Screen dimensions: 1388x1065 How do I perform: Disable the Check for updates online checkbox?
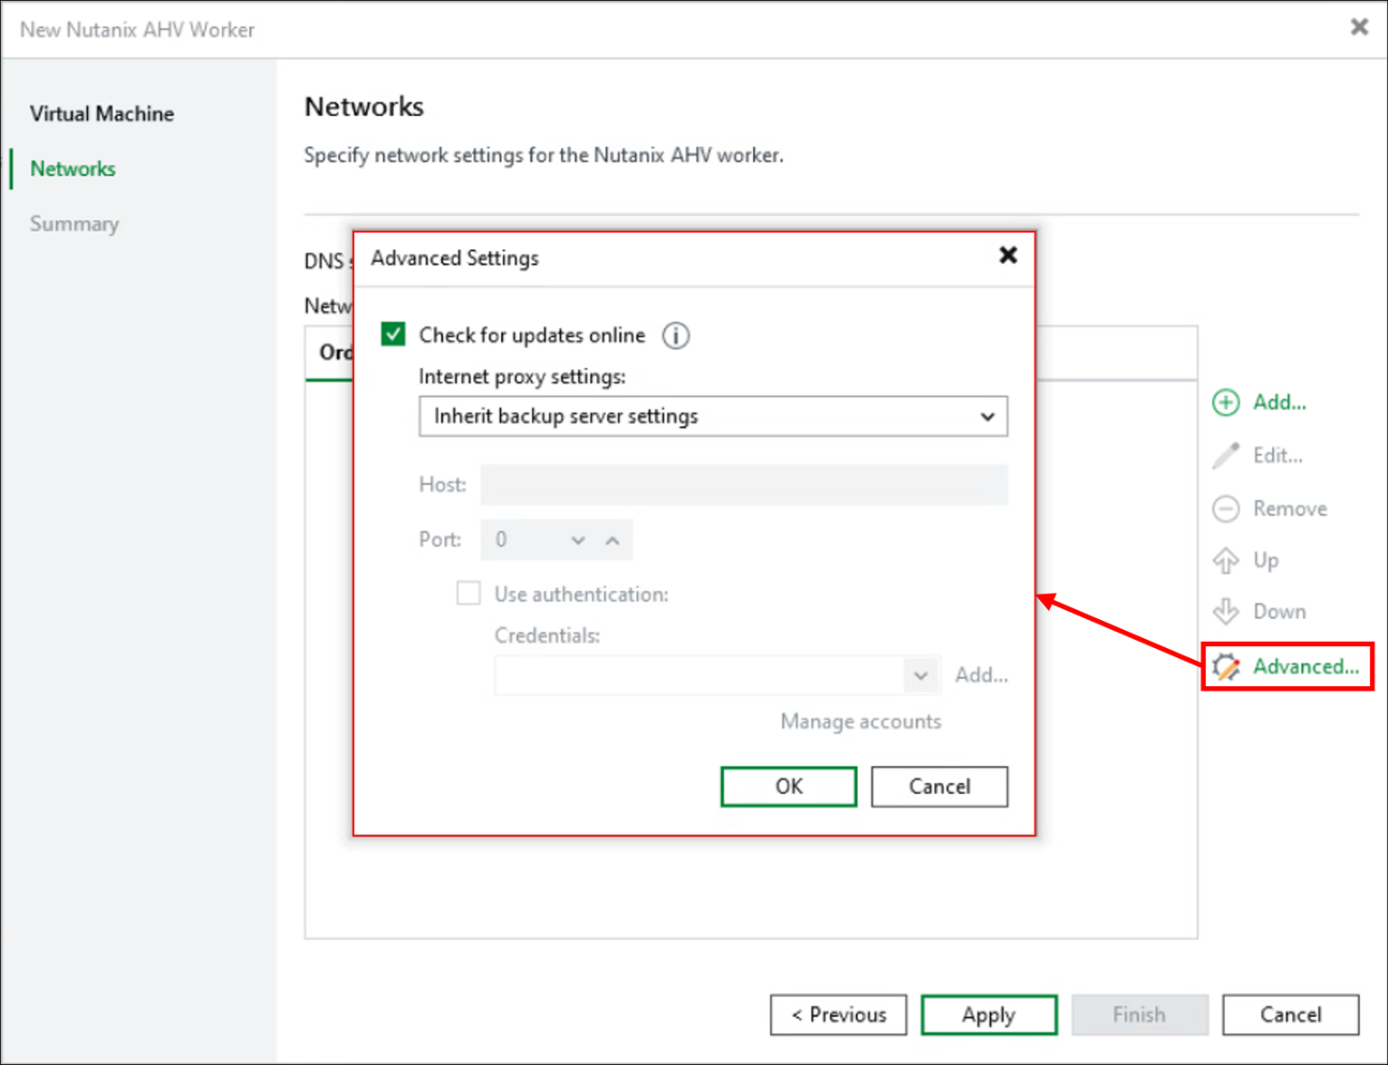(392, 334)
